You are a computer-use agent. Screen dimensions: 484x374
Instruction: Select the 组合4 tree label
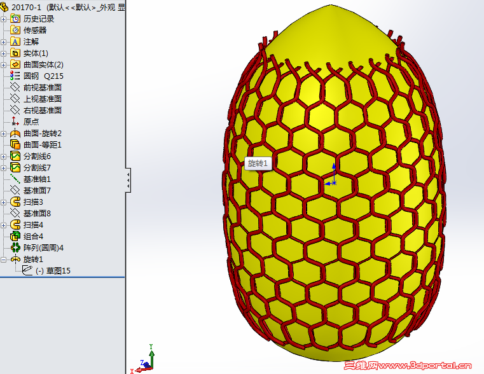[x=33, y=237]
